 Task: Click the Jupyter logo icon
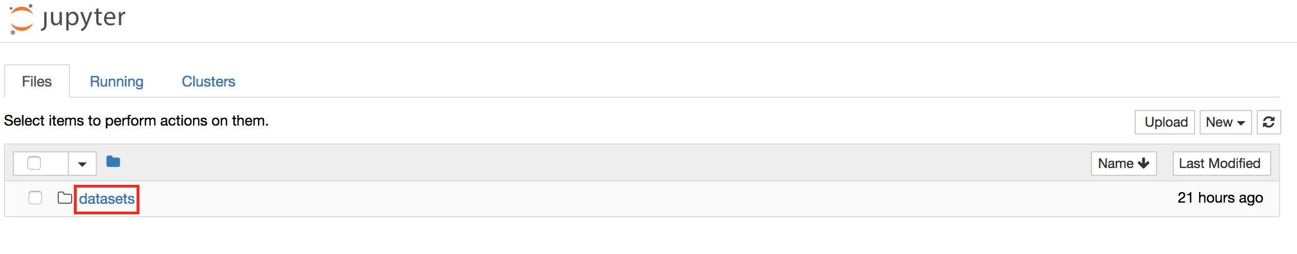tap(21, 19)
